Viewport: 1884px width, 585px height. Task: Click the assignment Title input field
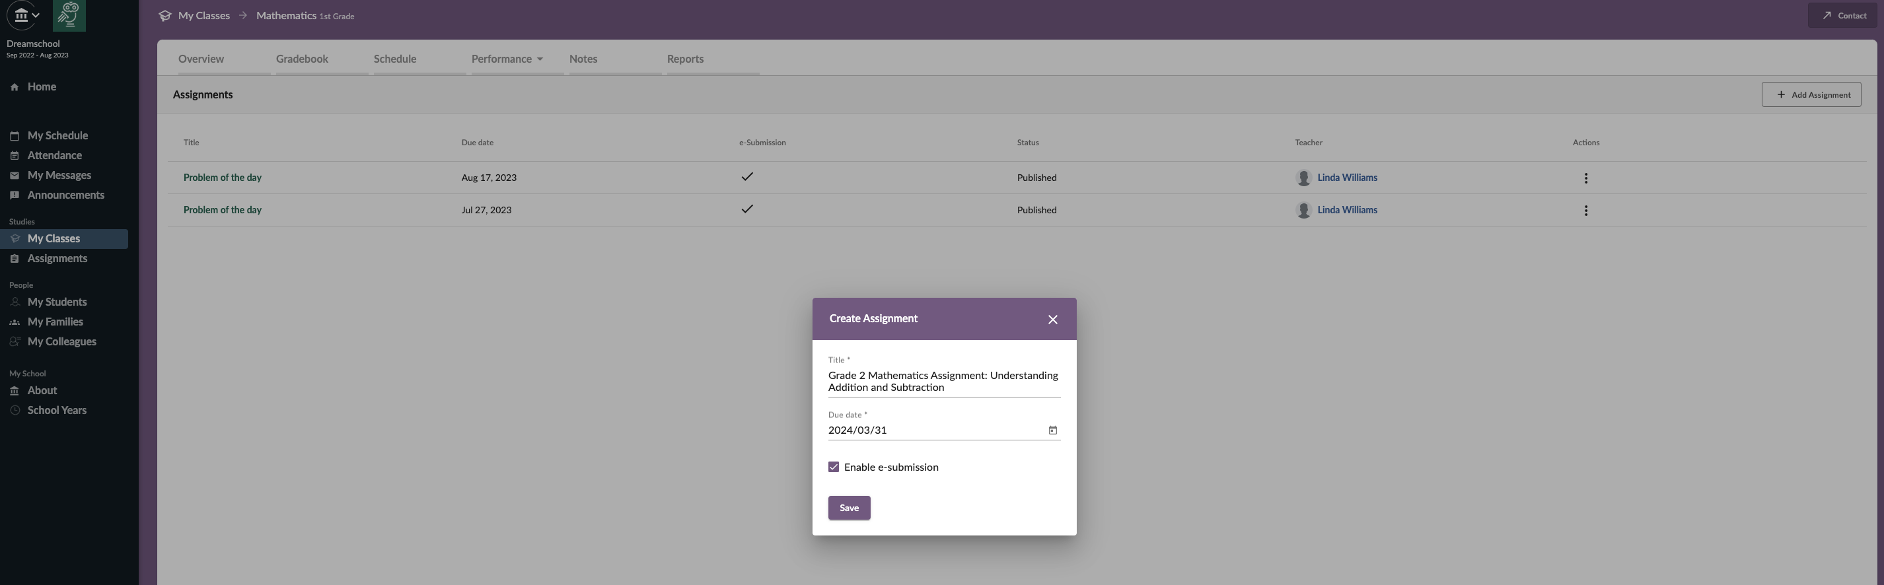click(x=943, y=382)
